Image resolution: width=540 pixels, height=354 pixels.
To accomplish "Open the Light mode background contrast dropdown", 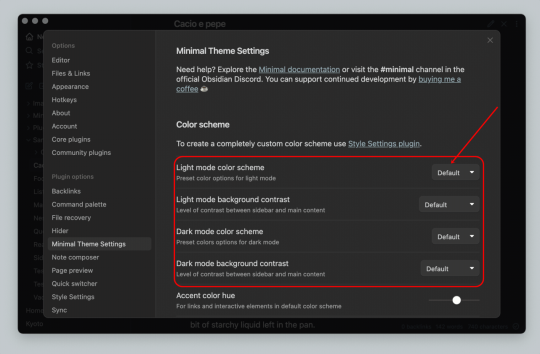I will [449, 204].
